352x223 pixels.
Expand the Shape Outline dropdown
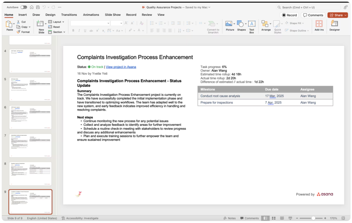point(308,31)
